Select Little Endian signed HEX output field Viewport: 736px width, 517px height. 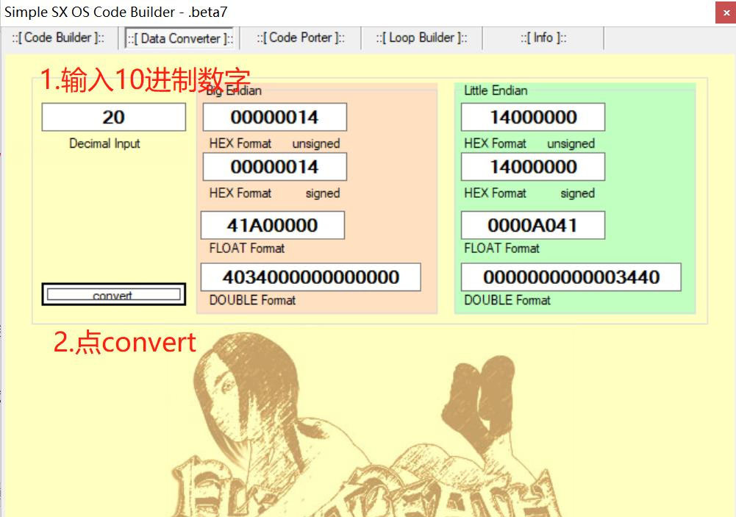[533, 167]
